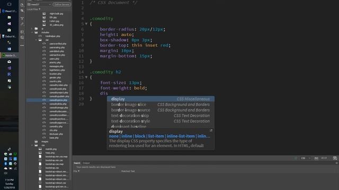Image resolution: width=339 pixels, height=190 pixels.
Task: Open the Microsoft Store taskbar icon
Action: tap(9, 30)
